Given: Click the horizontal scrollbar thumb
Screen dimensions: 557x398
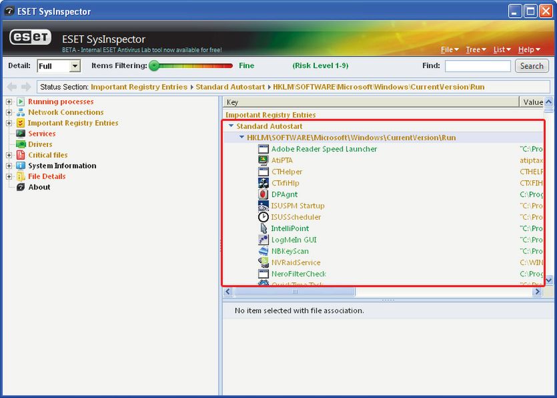Looking at the screenshot, I should (x=294, y=292).
